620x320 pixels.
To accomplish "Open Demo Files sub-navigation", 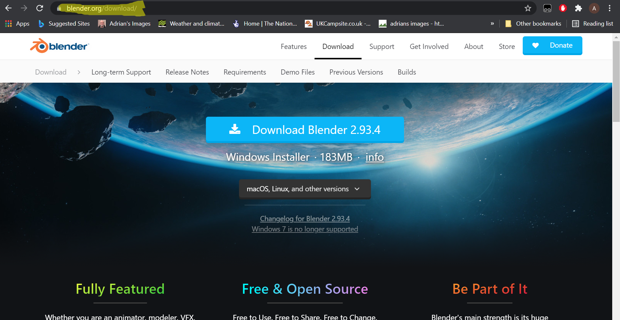I will point(298,72).
